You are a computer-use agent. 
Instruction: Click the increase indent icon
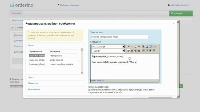pos(154,51)
